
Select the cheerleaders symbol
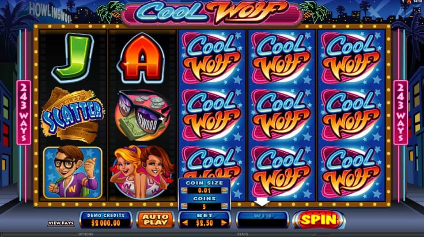point(142,172)
